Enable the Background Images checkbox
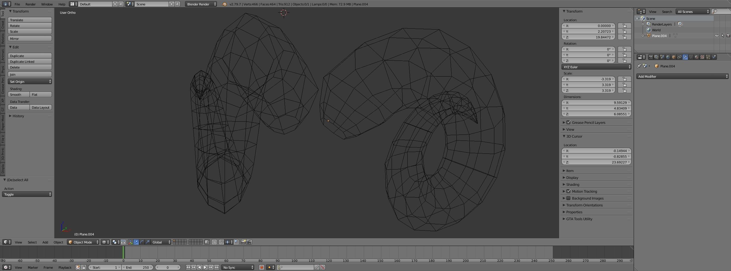The height and width of the screenshot is (271, 731). tap(568, 198)
